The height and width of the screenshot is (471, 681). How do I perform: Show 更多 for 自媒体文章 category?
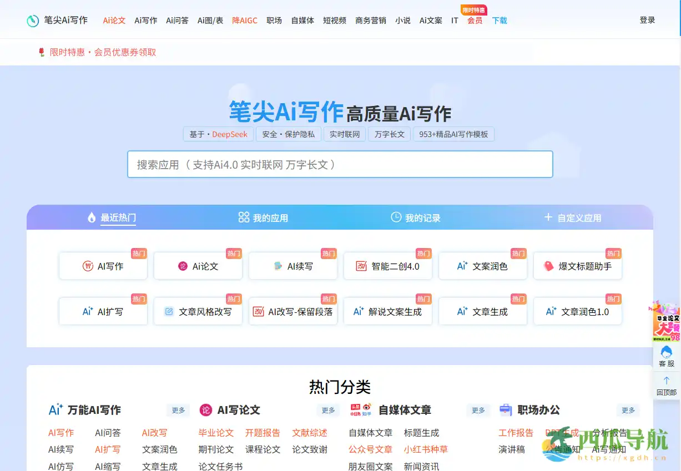pos(478,411)
